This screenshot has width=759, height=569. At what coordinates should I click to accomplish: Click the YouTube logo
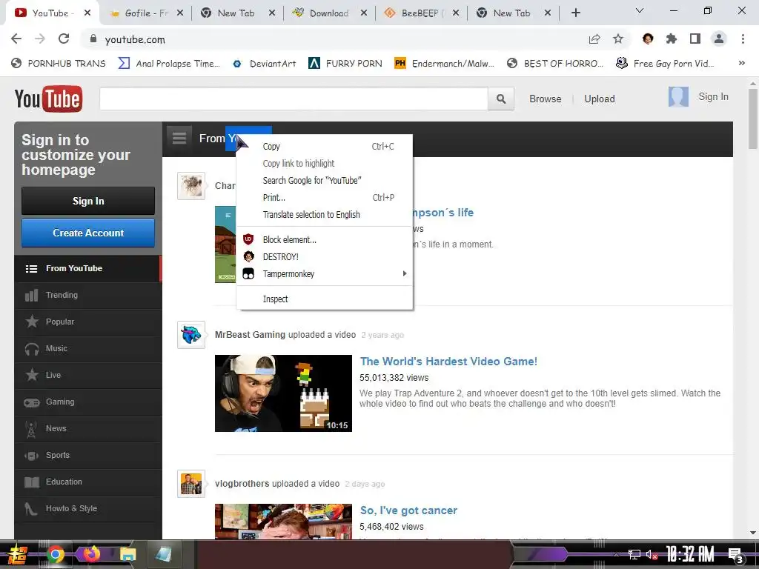[x=48, y=99]
